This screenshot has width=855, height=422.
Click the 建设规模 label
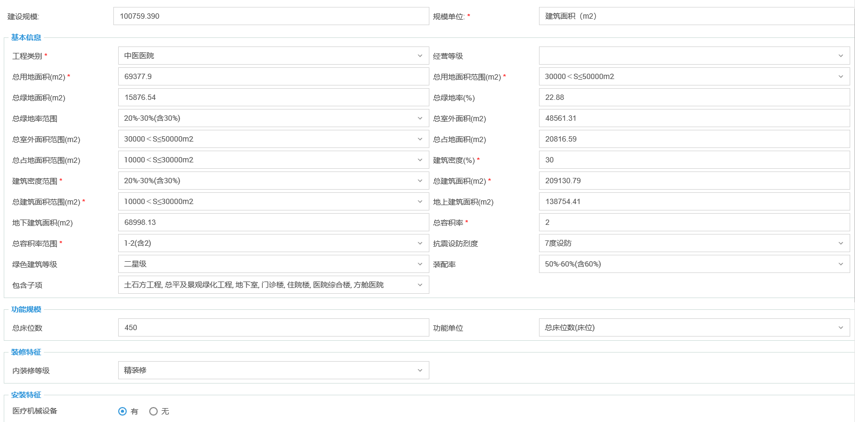24,17
